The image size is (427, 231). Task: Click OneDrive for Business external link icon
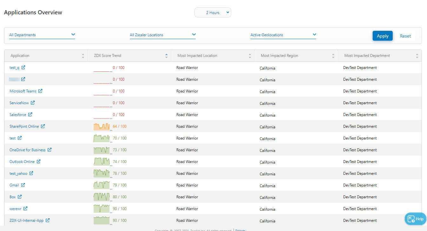(50, 150)
